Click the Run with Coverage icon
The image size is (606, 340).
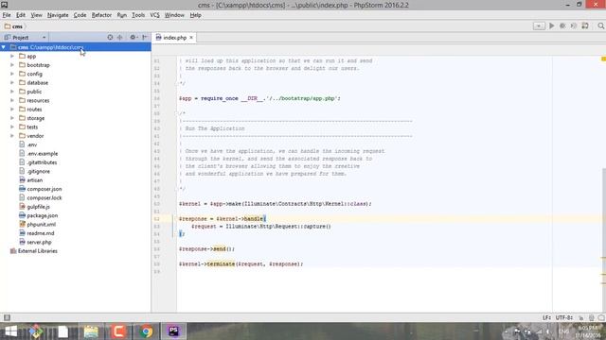pos(574,25)
